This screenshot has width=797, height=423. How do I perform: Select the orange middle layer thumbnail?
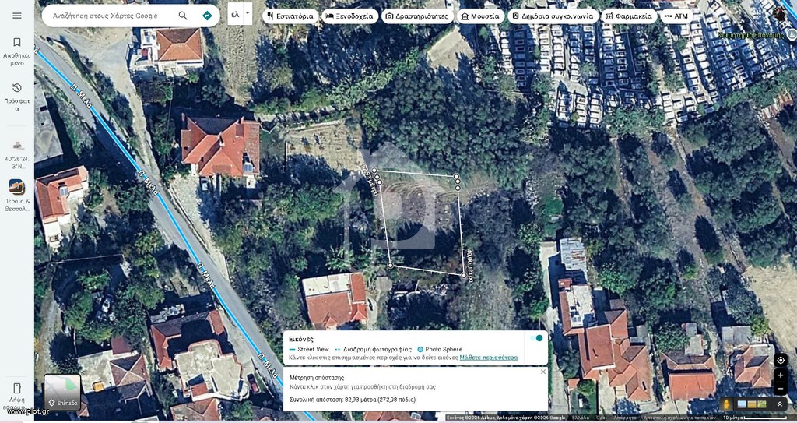tap(752, 404)
